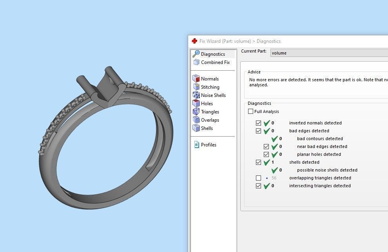388x252 pixels.
Task: Click the Noise Shells icon
Action: pos(196,95)
